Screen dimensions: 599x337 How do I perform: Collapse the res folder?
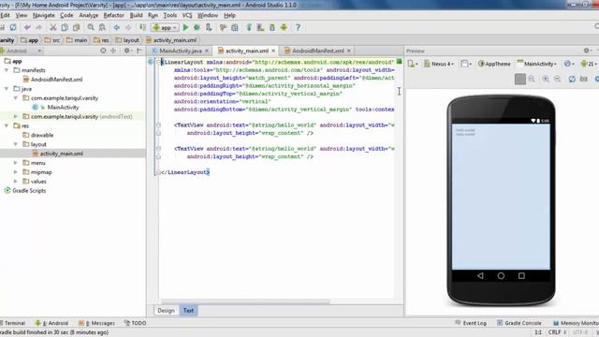[7, 125]
